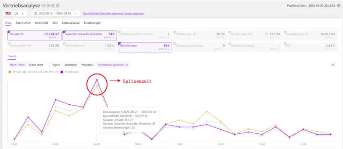Click the 21:00 axis label

click(x=303, y=144)
